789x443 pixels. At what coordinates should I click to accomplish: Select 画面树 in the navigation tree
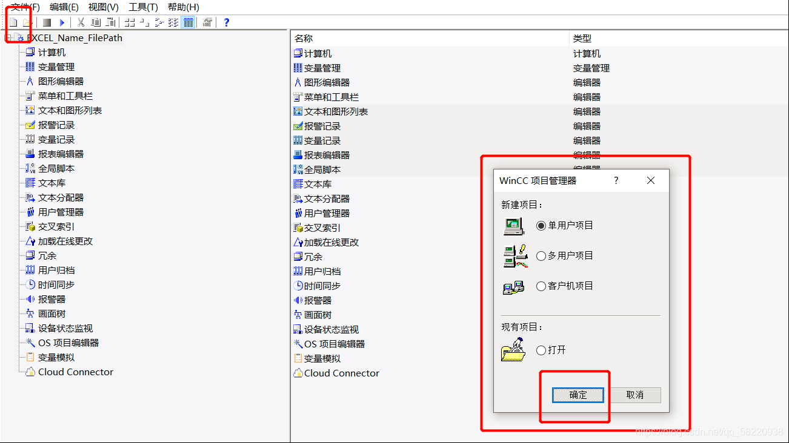click(x=52, y=314)
